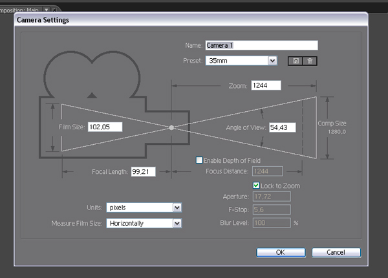The width and height of the screenshot is (388, 278).
Task: Open the Measure Film Size dropdown
Action: 177,223
